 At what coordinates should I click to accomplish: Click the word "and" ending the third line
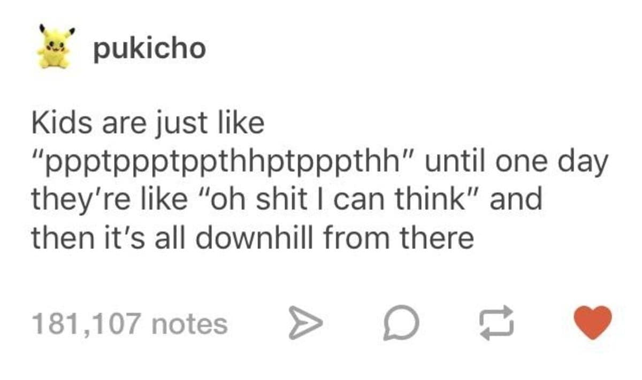[516, 200]
